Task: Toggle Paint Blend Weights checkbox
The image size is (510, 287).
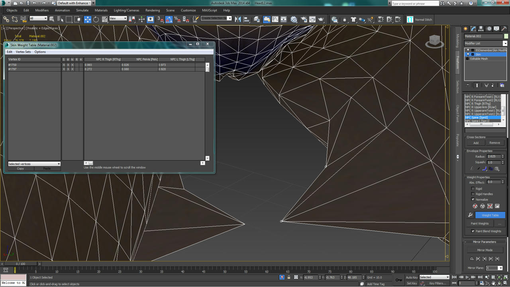Action: [473, 231]
